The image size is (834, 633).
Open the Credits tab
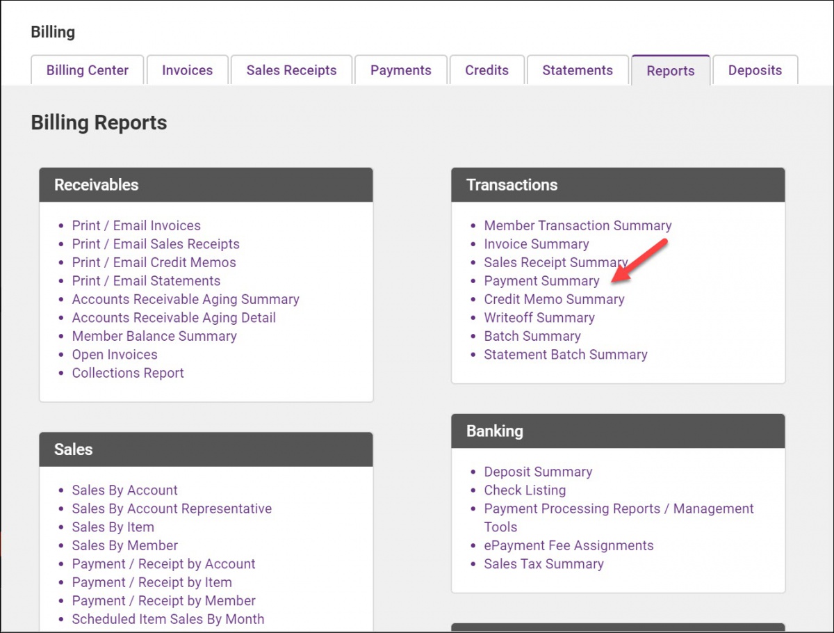[486, 70]
